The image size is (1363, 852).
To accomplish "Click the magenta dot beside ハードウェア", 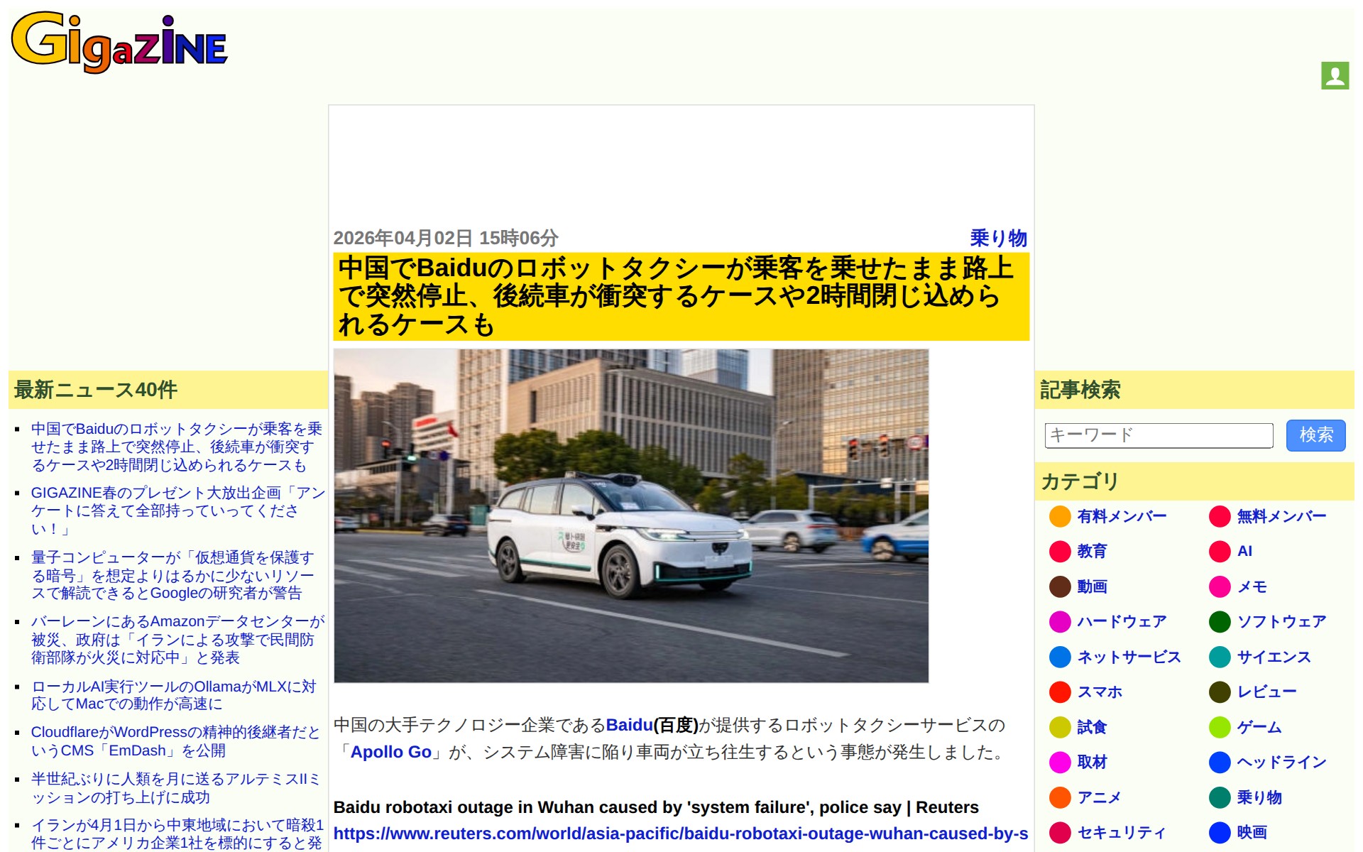I will coord(1060,621).
